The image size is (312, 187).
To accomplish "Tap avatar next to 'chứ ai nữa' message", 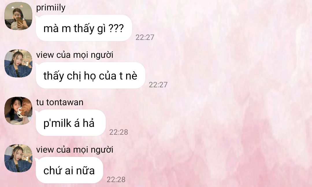I will pos(18,158).
